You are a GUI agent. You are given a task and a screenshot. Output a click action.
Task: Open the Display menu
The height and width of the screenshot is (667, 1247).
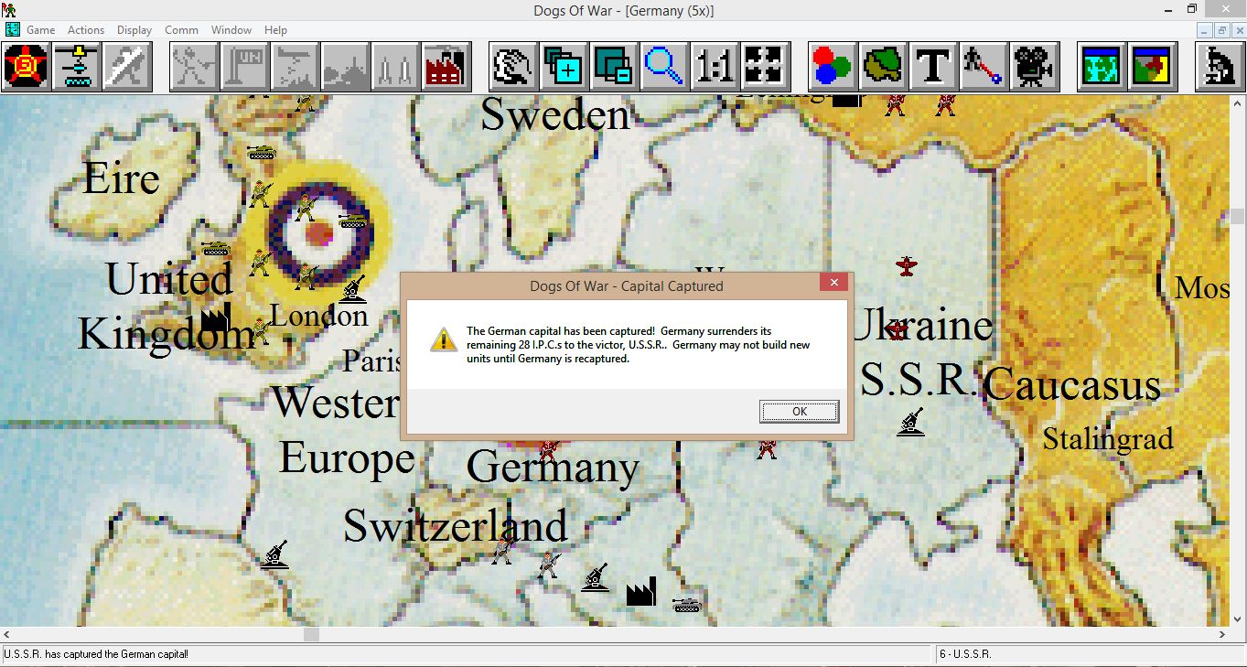point(134,30)
